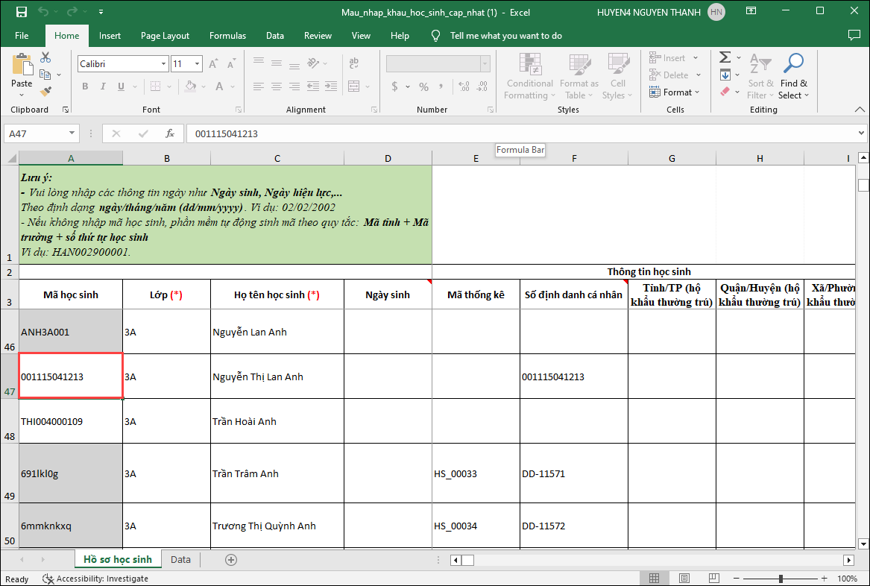
Task: Toggle bold formatting
Action: 85,86
